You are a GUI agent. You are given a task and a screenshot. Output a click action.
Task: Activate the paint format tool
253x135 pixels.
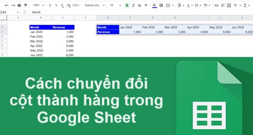click(x=26, y=5)
